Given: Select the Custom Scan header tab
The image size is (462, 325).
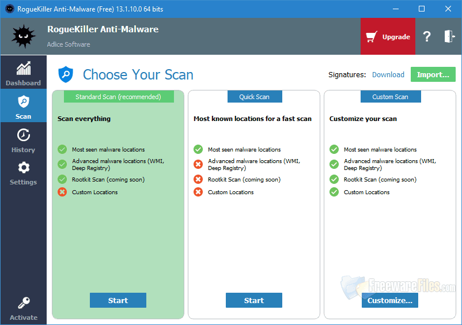Looking at the screenshot, I should 390,97.
